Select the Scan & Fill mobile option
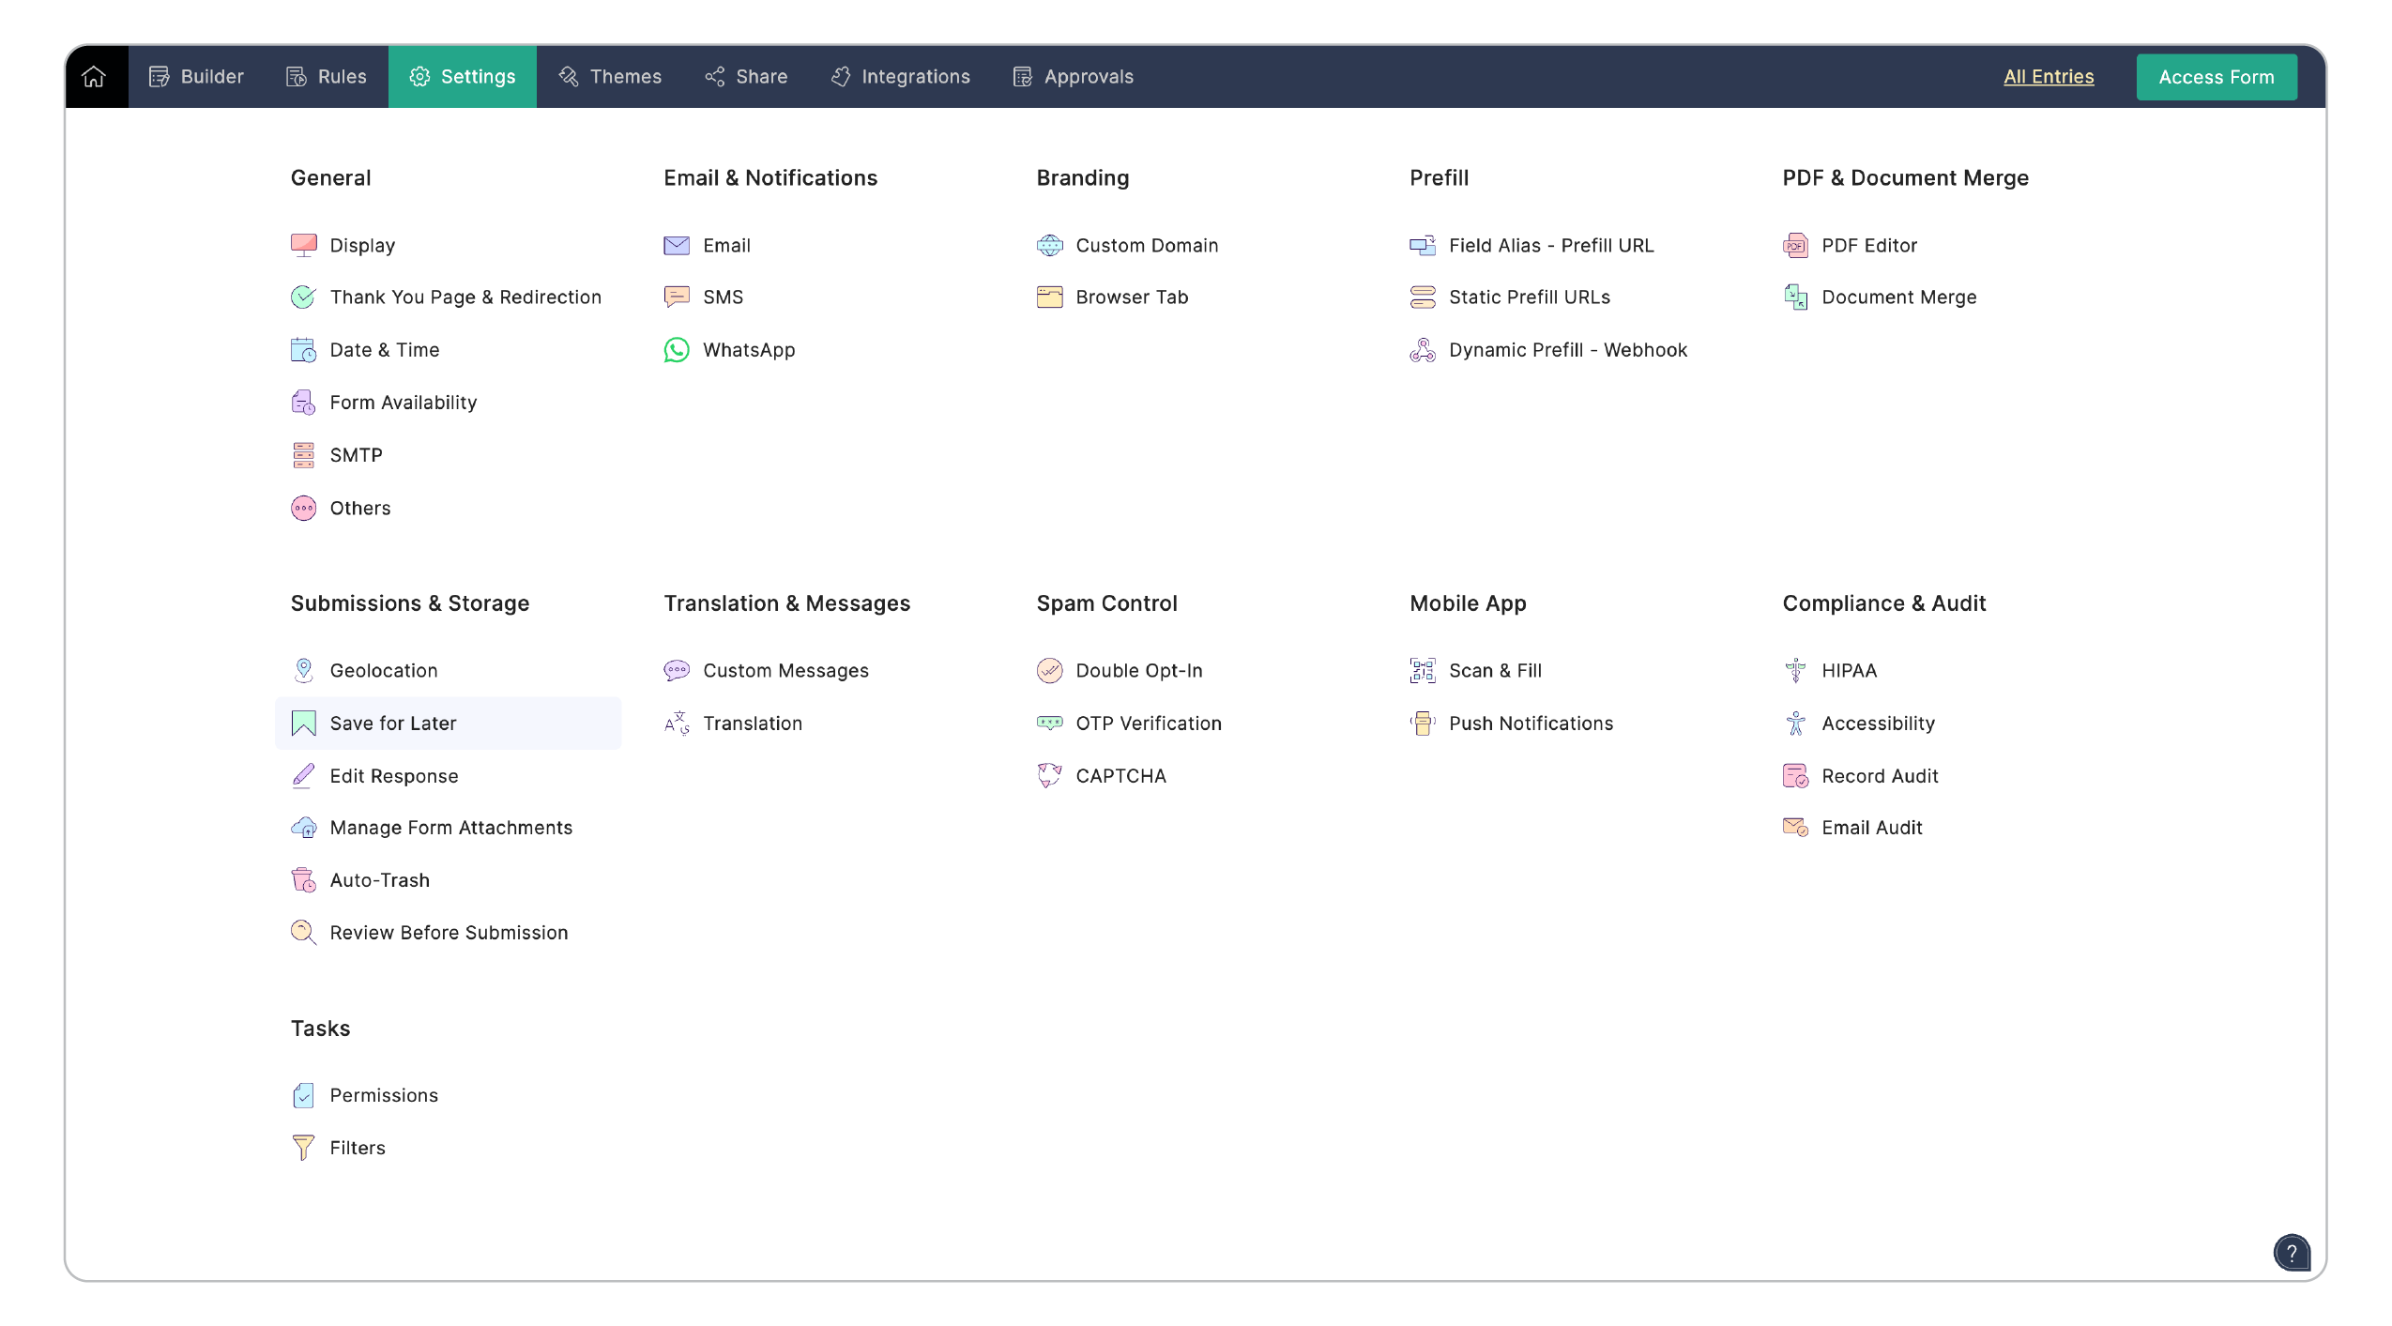The width and height of the screenshot is (2392, 1326). (1495, 670)
